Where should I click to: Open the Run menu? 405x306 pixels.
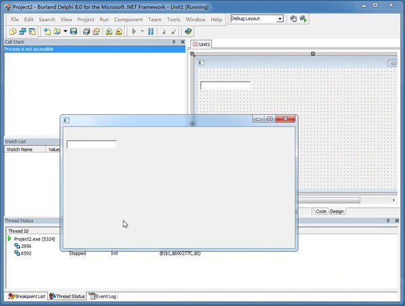[104, 20]
